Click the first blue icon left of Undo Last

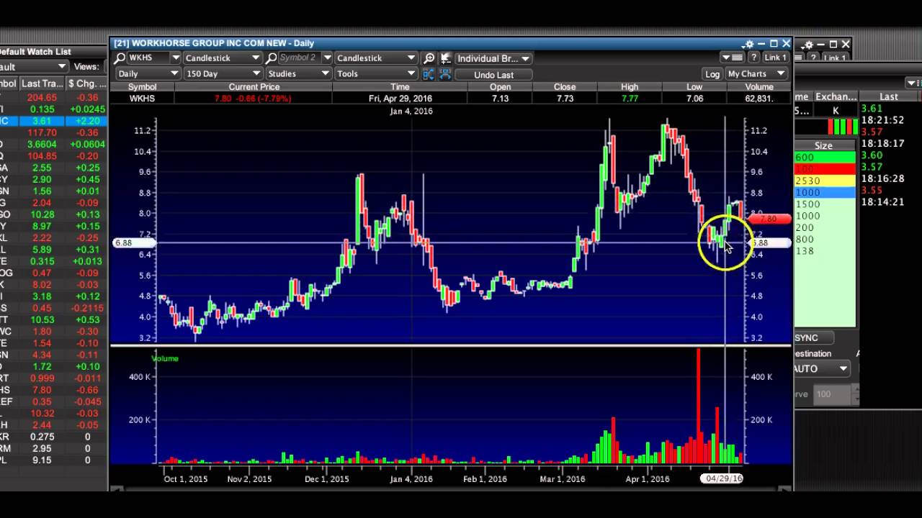coord(429,74)
